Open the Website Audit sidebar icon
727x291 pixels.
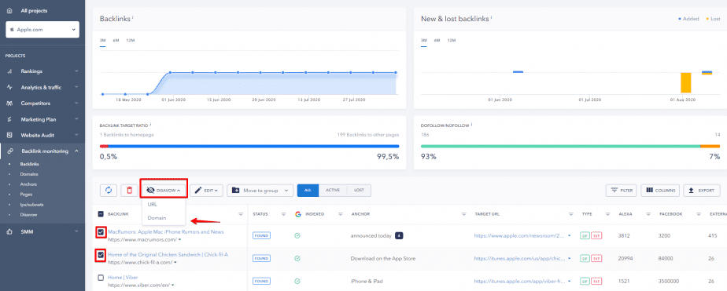pyautogui.click(x=9, y=136)
